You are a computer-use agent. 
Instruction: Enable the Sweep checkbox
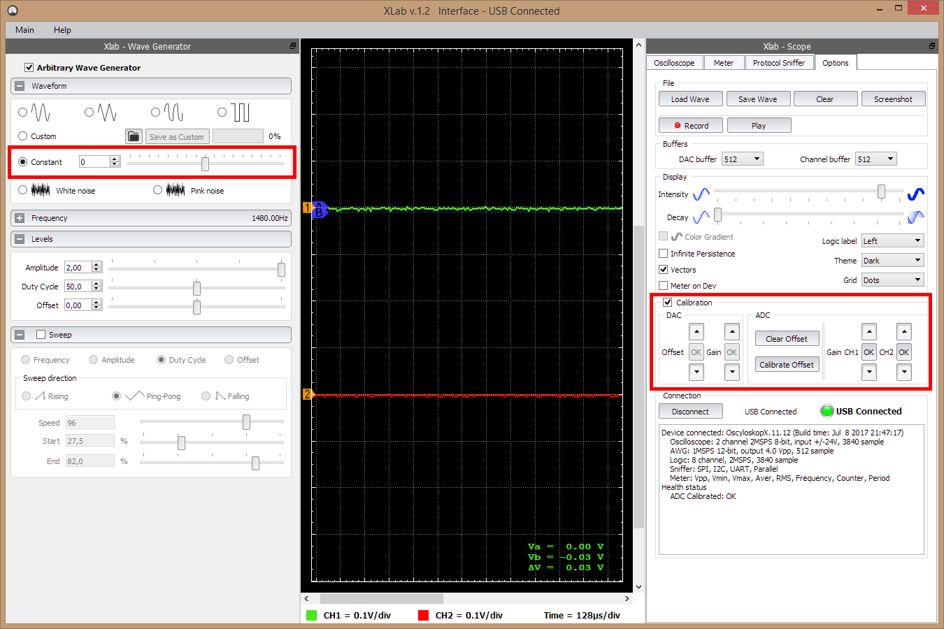tap(41, 335)
